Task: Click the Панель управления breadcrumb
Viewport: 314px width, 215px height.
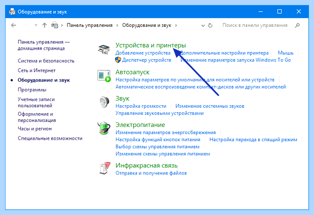Action: click(x=90, y=25)
